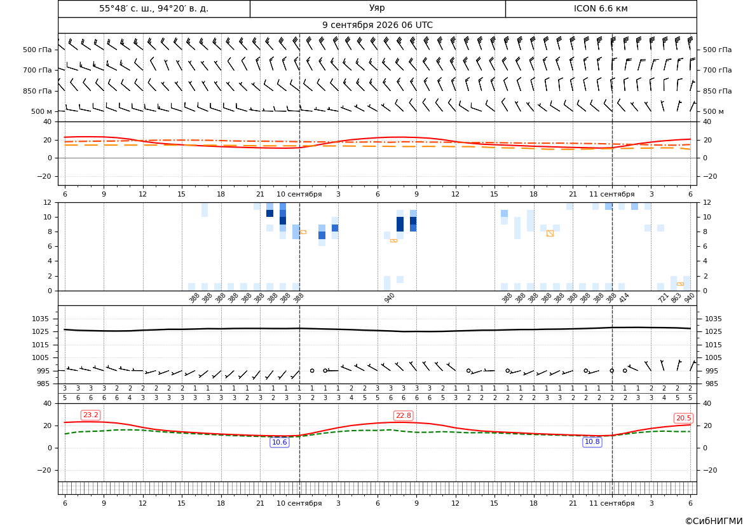
Task: Click the 9 сентября 2026 06 UTC title
Action: (378, 25)
